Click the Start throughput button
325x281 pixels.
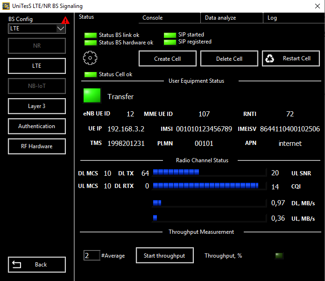[164, 256]
